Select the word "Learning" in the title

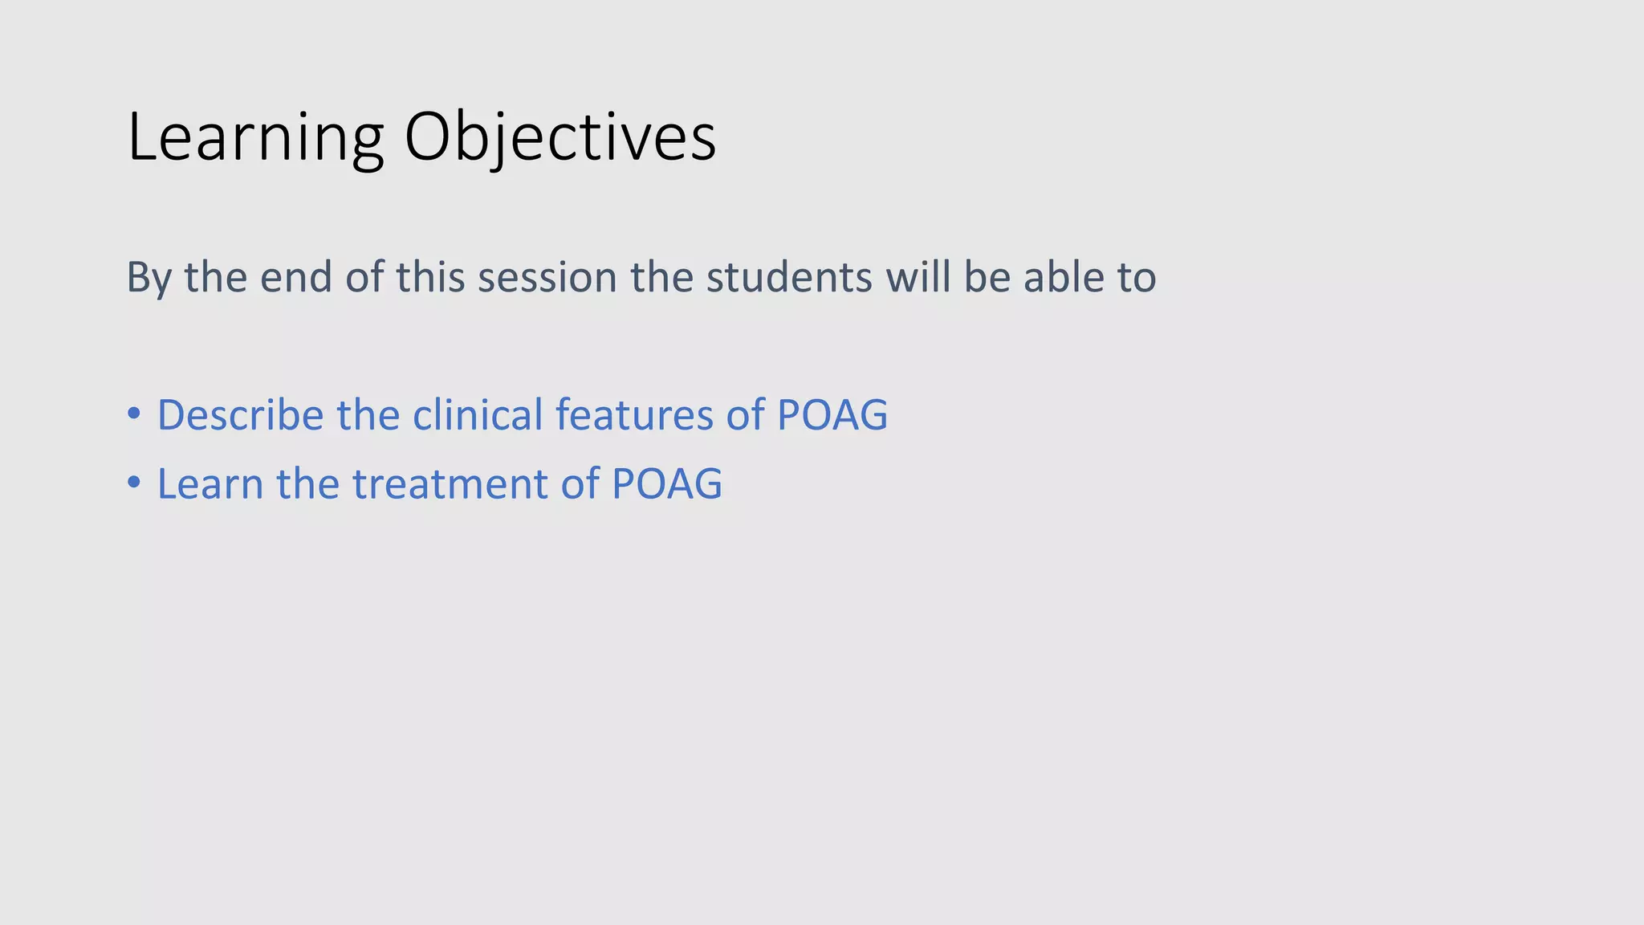tap(255, 140)
